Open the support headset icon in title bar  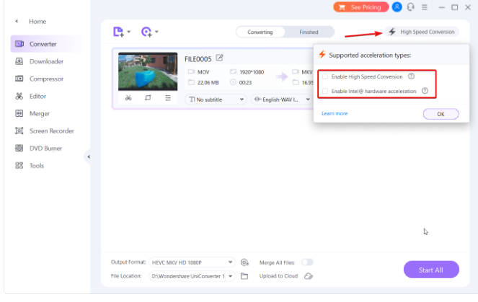coord(410,7)
